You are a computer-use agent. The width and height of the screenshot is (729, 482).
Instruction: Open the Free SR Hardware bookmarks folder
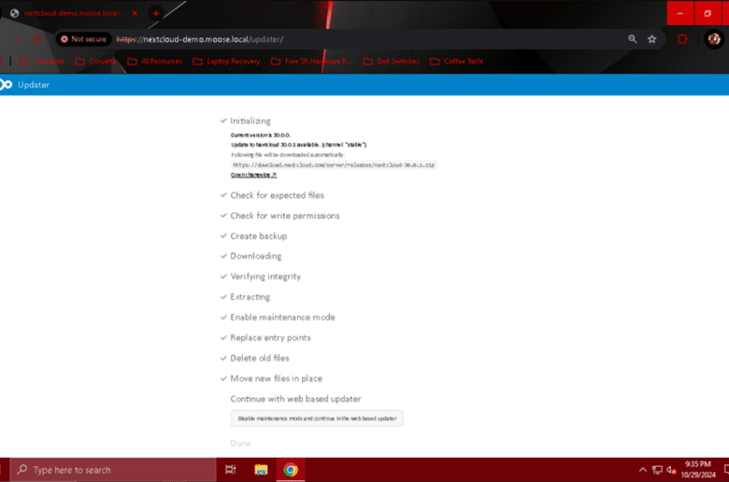311,62
